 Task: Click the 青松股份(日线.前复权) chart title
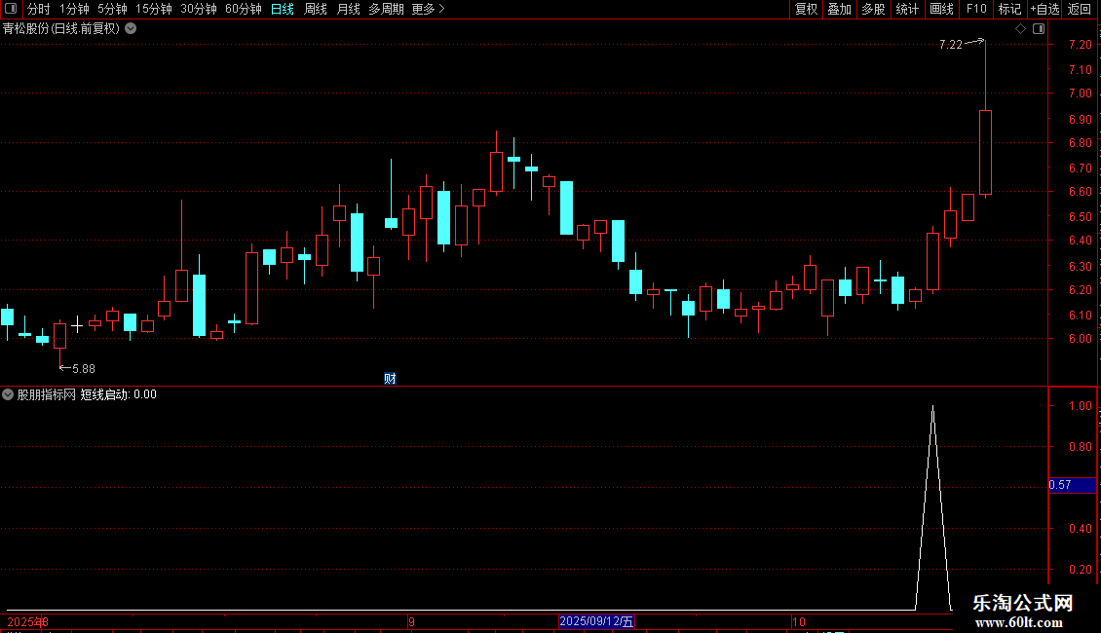[61, 29]
